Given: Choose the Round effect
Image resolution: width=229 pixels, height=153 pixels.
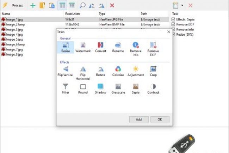Looking at the screenshot, I should pyautogui.click(x=83, y=89).
